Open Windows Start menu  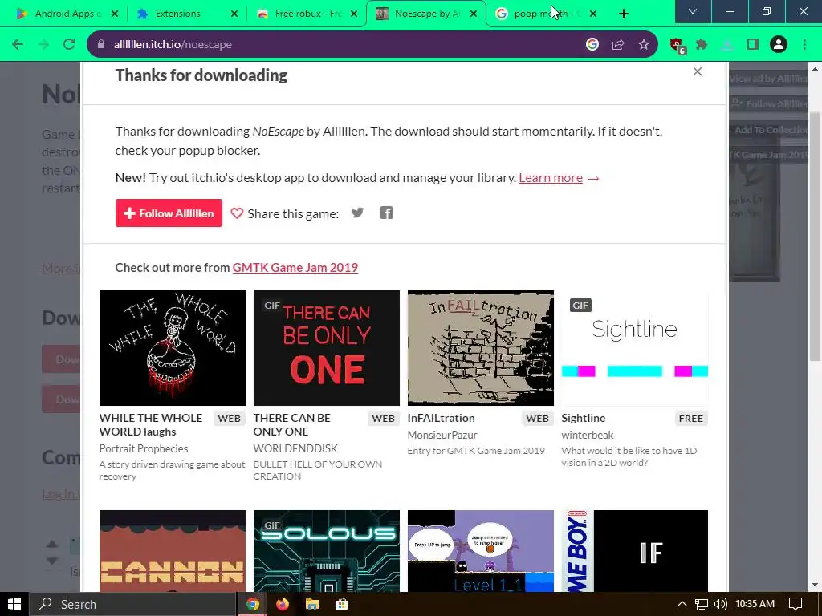[14, 604]
